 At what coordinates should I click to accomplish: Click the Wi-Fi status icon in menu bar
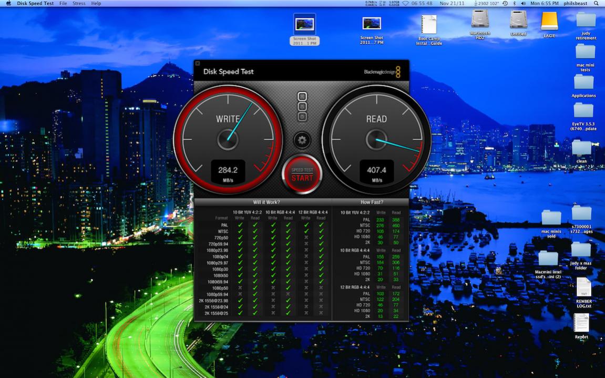(405, 3)
